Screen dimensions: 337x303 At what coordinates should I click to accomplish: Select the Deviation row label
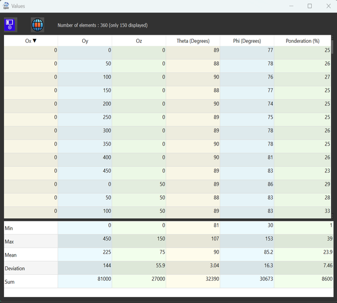pyautogui.click(x=31, y=268)
